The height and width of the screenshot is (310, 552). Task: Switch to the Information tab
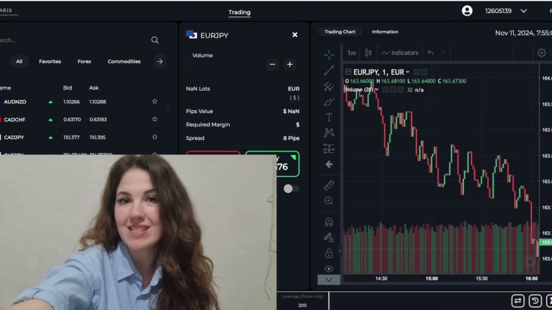click(385, 32)
